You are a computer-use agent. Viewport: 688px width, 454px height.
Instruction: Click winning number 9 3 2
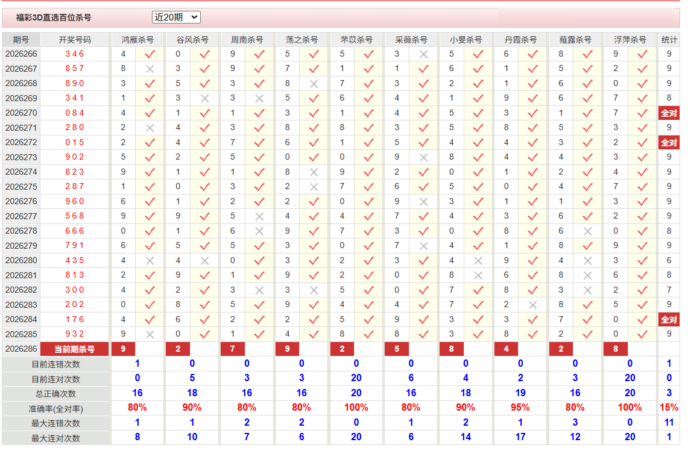(x=75, y=334)
